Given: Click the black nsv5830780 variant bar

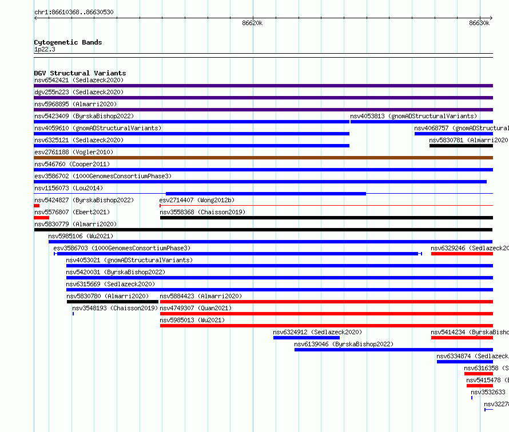Looking at the screenshot, I should (113, 302).
